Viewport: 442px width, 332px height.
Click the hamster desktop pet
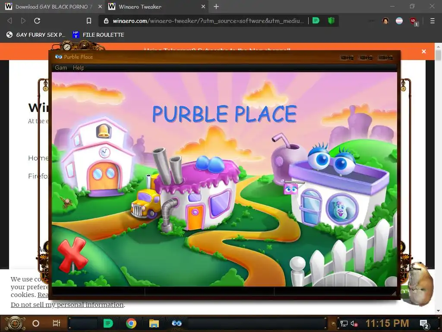coord(421,283)
